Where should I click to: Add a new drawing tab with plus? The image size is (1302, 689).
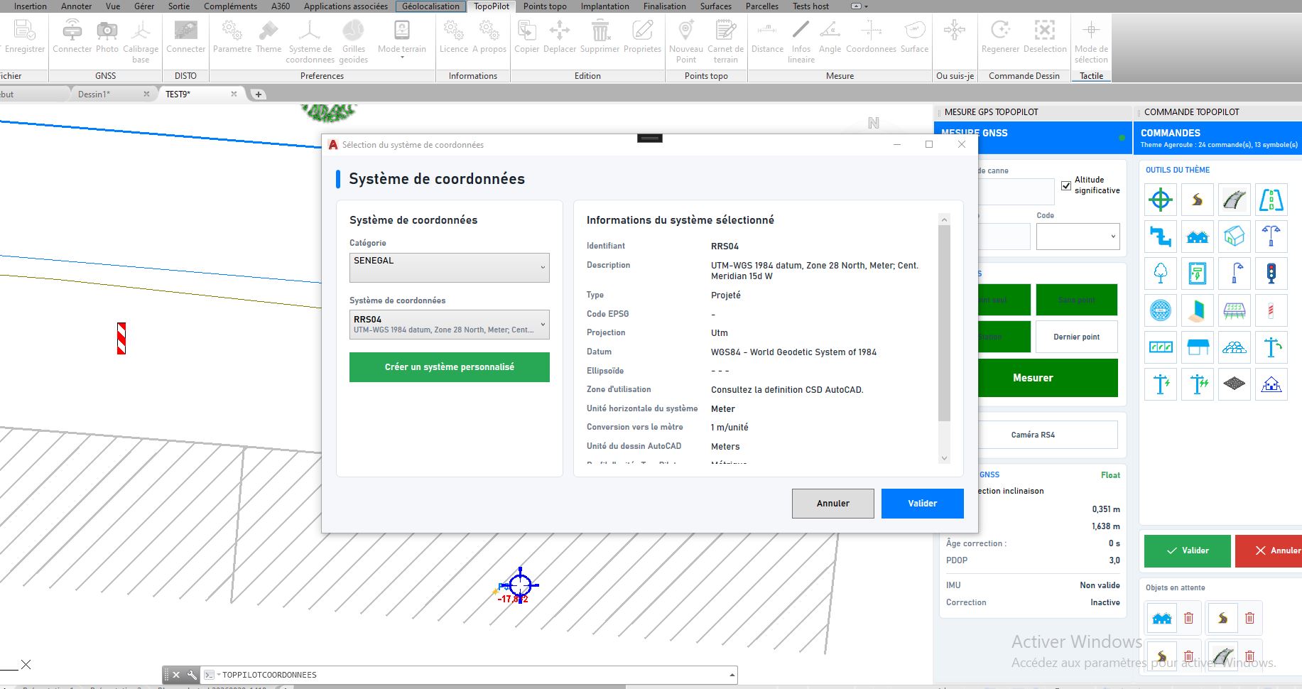[259, 94]
